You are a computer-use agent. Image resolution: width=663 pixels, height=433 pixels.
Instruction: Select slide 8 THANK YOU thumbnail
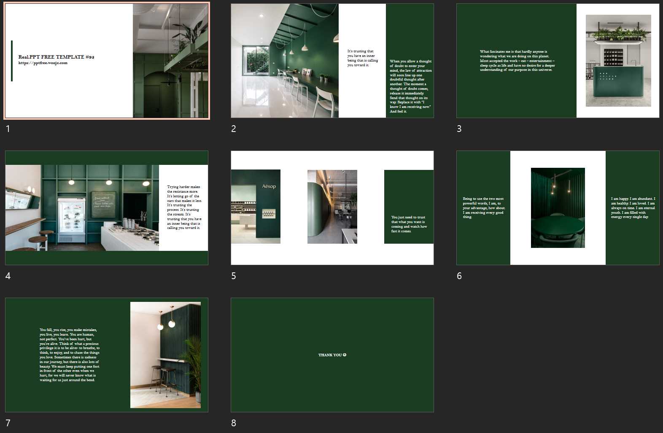[332, 355]
